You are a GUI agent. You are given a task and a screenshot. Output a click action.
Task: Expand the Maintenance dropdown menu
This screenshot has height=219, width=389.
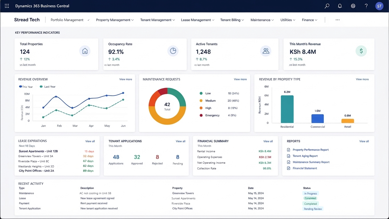[262, 20]
